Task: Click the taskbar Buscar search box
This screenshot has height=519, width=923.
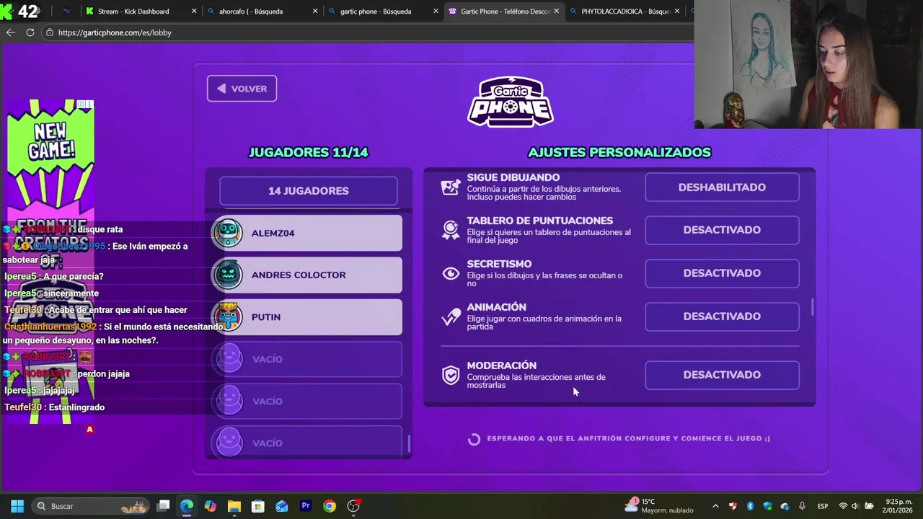Action: click(90, 506)
